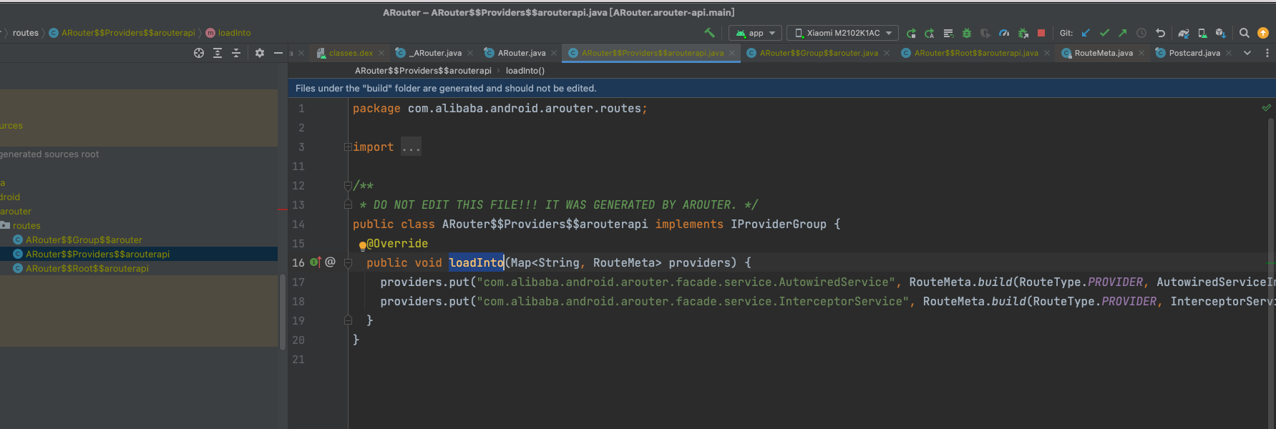Viewport: 1276px width, 429px height.
Task: Click ARouter$$Providers$$arouterapi editor breadcrumb
Action: tap(423, 71)
